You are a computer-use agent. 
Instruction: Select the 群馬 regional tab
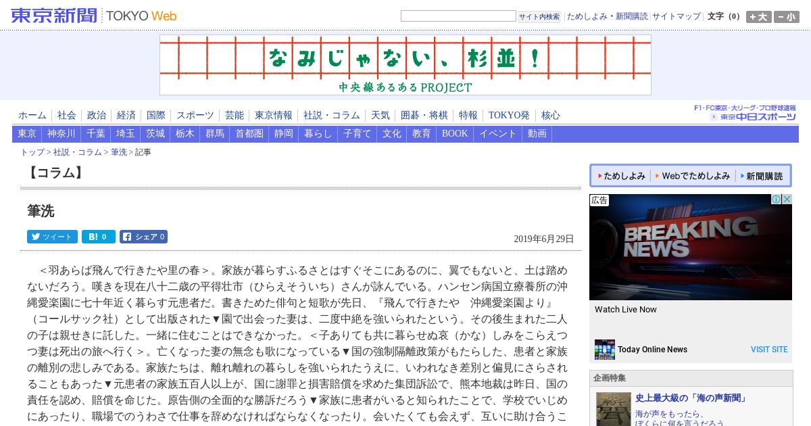(x=215, y=134)
